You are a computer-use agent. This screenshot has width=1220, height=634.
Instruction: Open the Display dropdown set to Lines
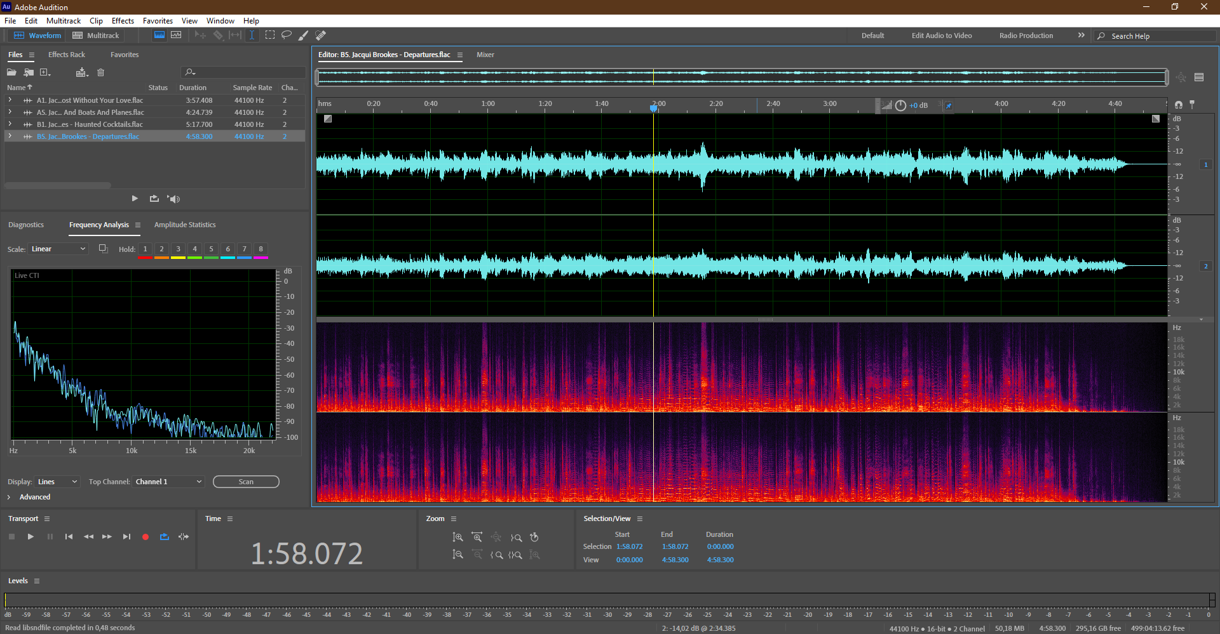57,482
